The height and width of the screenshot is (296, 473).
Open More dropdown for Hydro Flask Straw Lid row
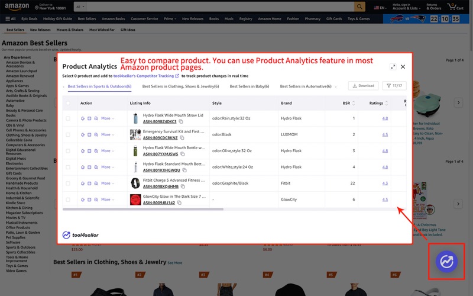(108, 118)
